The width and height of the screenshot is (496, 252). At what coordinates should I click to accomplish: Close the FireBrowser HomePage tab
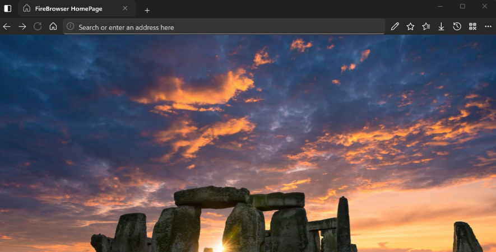coord(125,8)
